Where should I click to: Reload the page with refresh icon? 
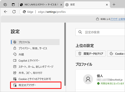pos(14,12)
